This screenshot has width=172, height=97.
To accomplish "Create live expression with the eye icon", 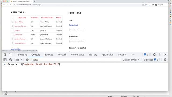I will pyautogui.click(x=27, y=60).
